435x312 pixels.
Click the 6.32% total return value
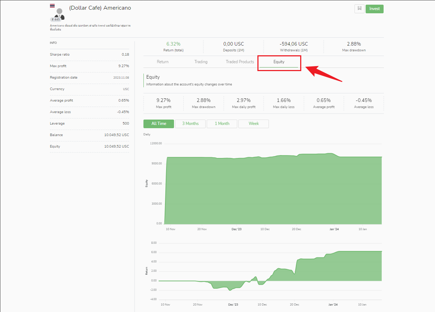pos(173,44)
